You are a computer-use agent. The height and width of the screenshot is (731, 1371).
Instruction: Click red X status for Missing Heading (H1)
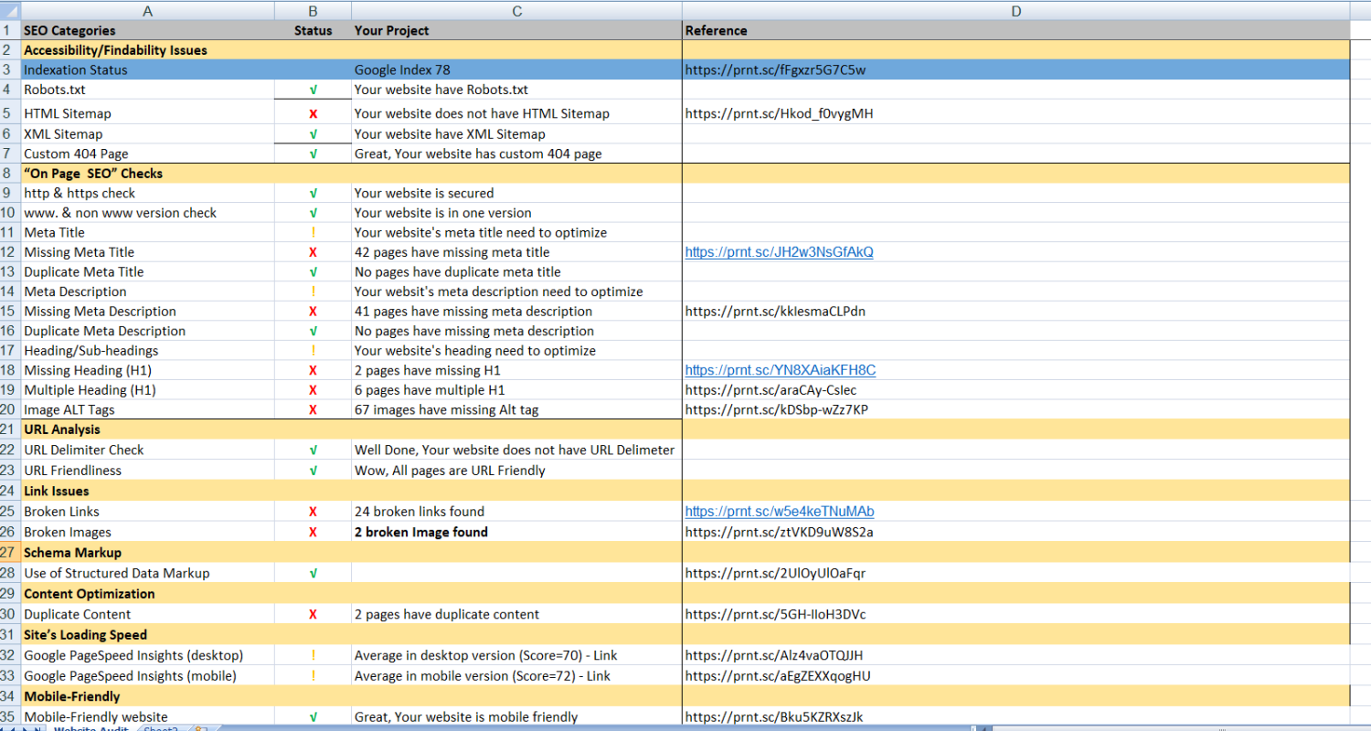pos(314,370)
